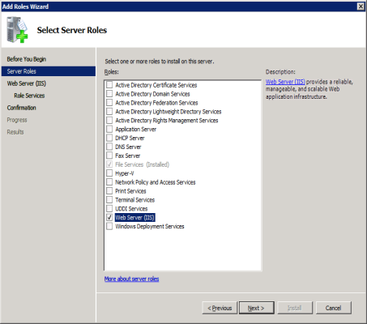Check the Print Services role
The image size is (367, 324).
click(109, 191)
